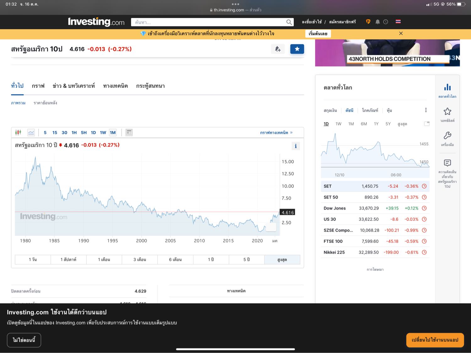The width and height of the screenshot is (471, 353).
Task: Click the clock icon in Nikkei 225 row
Action: point(424,252)
